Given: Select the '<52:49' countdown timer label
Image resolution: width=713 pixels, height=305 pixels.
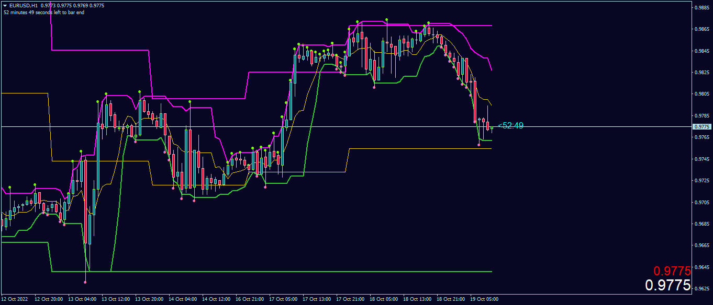Looking at the screenshot, I should point(510,125).
